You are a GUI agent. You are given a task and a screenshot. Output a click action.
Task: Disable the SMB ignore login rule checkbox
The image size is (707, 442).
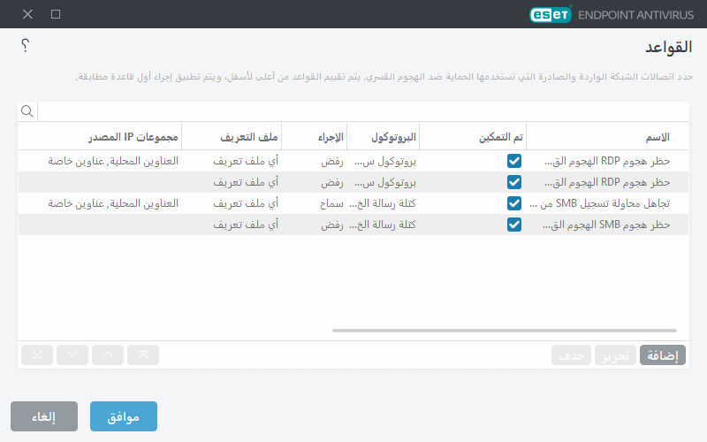click(x=514, y=203)
